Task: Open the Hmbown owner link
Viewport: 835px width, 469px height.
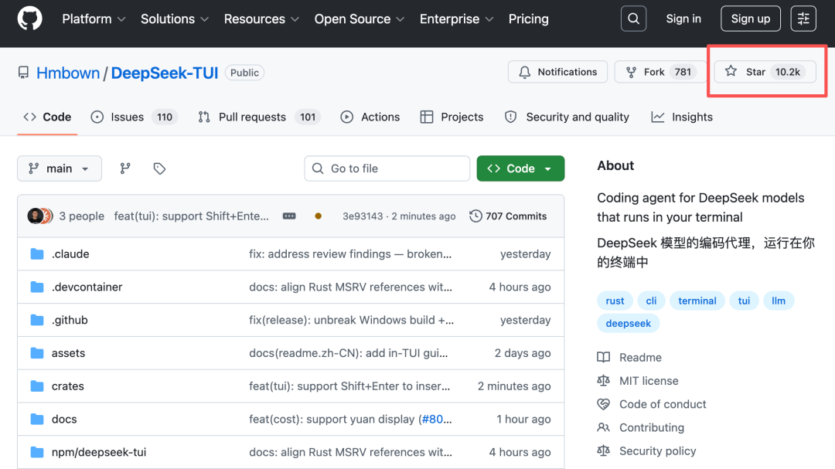Action: coord(68,73)
